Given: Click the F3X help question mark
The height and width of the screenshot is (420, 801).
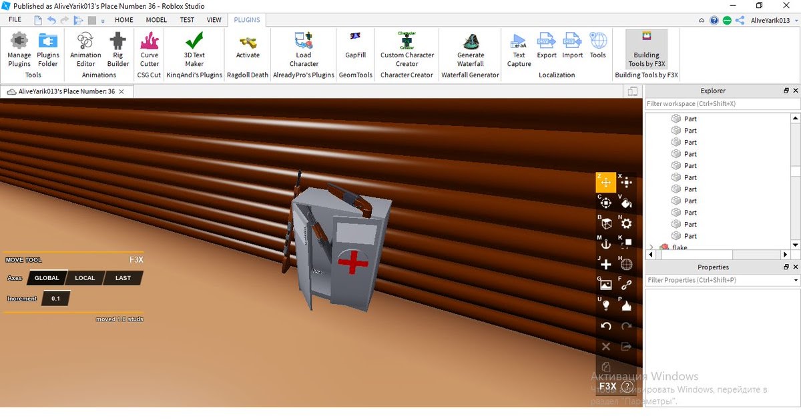Looking at the screenshot, I should [x=627, y=386].
